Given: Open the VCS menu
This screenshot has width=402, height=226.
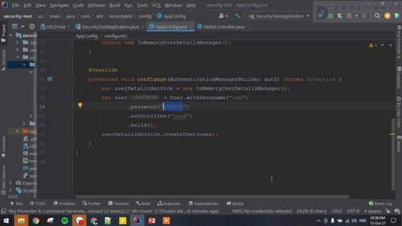Looking at the screenshot, I should click(x=156, y=5).
